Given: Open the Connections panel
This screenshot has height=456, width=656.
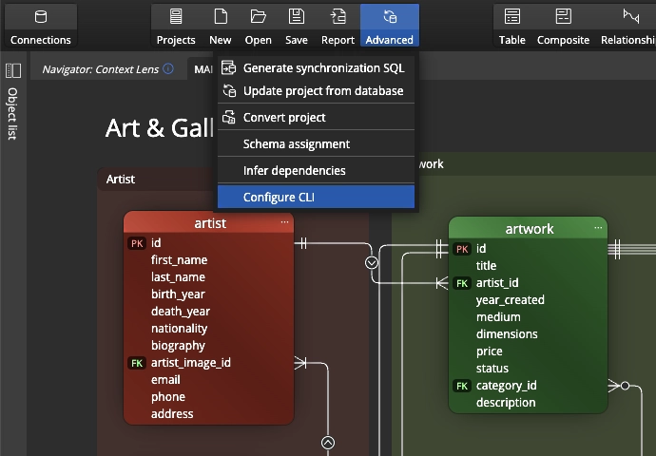Looking at the screenshot, I should (x=41, y=26).
